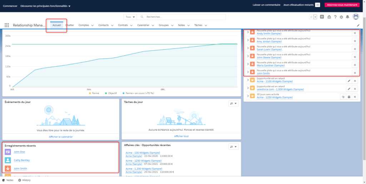This screenshot has width=366, height=184.
Task: Open the Acme - 1,200 Widgets (Sample) opportunity link
Action: pyautogui.click(x=144, y=169)
